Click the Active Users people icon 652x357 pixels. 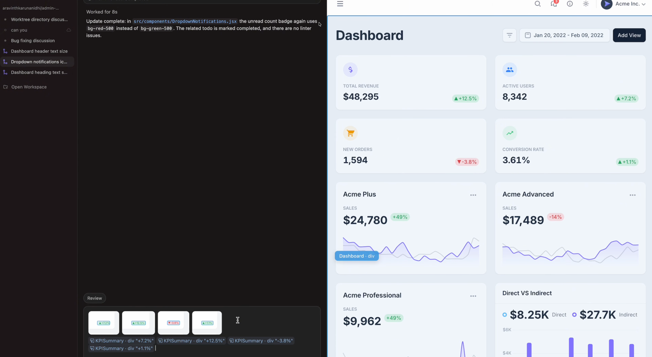(x=510, y=70)
